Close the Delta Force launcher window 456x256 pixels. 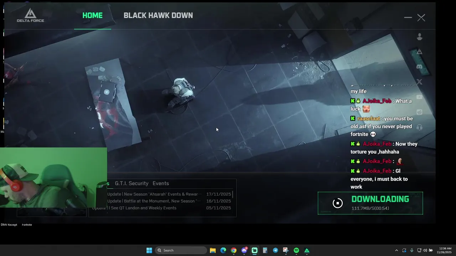tap(421, 17)
